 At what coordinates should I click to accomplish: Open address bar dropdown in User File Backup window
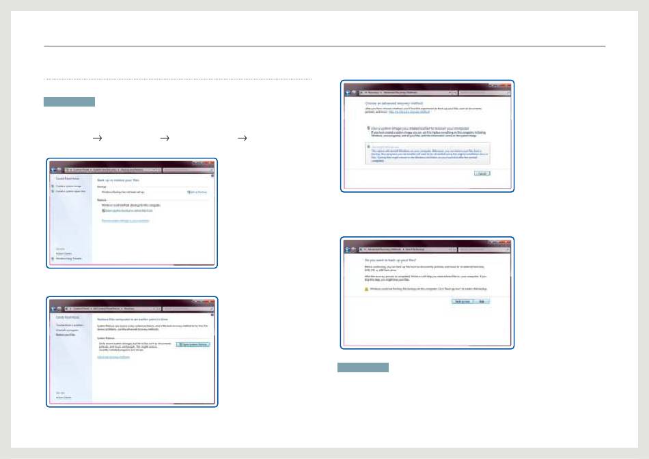tap(450, 249)
